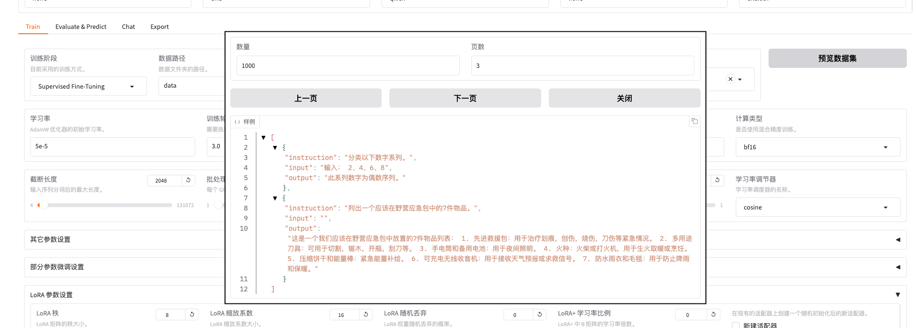This screenshot has height=328, width=916.
Task: Collapse the root JSON array triangle
Action: point(264,138)
